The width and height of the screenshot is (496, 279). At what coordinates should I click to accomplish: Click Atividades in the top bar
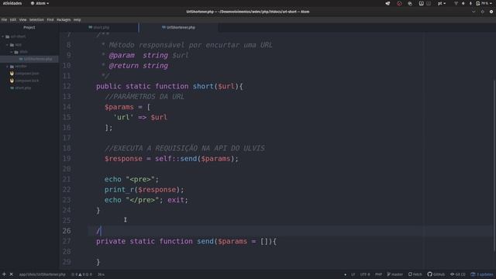point(12,3)
